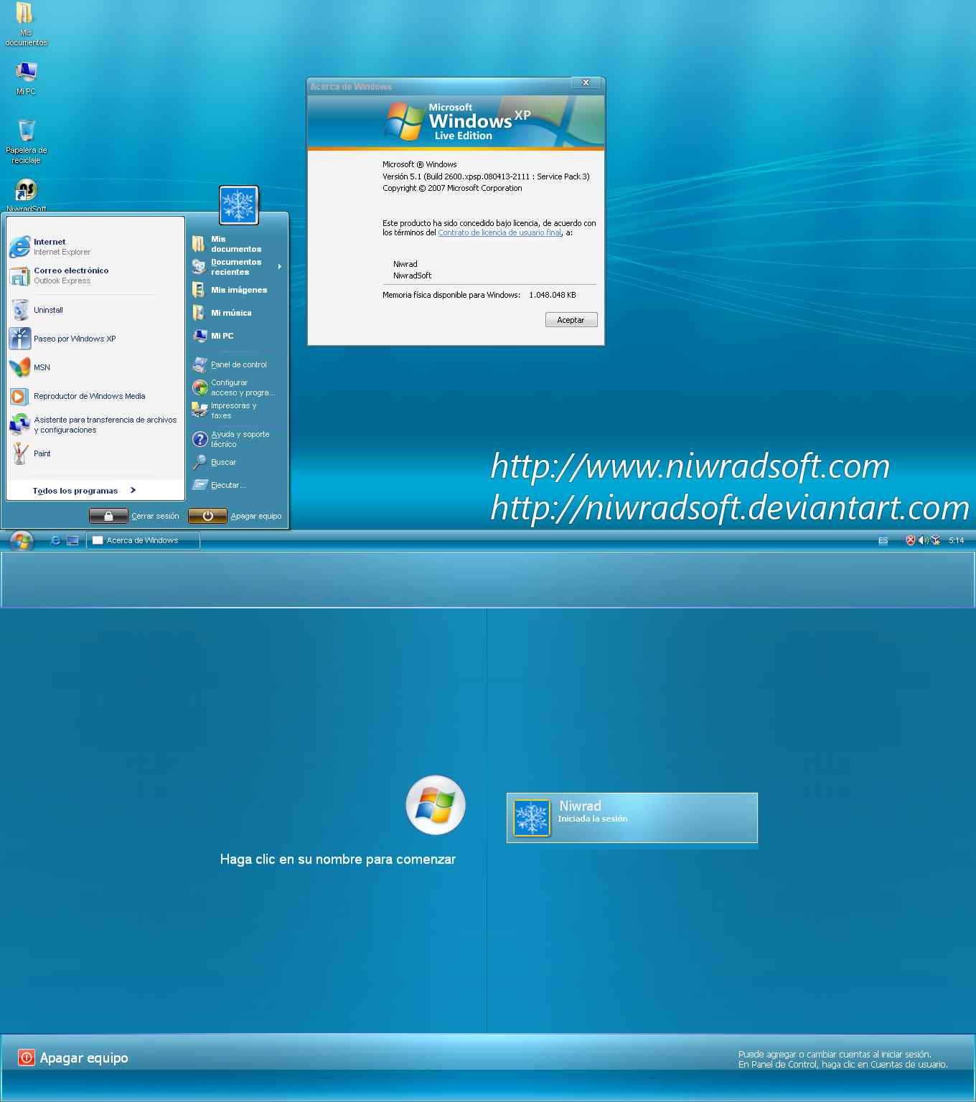
Task: Open Papelera de reciclaje desktop icon
Action: 27,131
